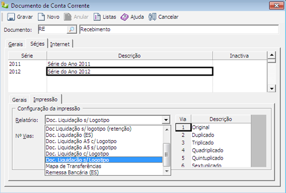Open the Relatório dropdown arrow
This screenshot has height=193, width=286.
[166, 120]
